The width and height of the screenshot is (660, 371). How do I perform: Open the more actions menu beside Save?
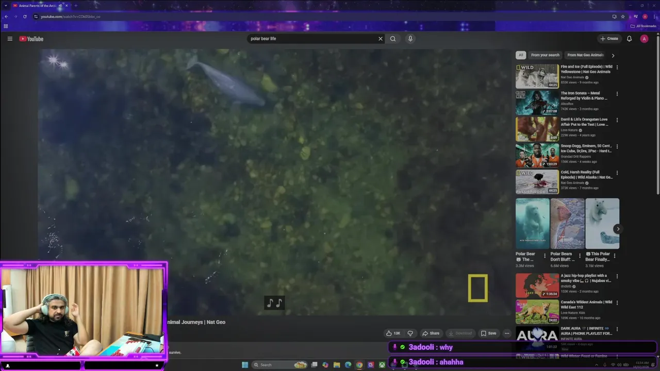(507, 333)
